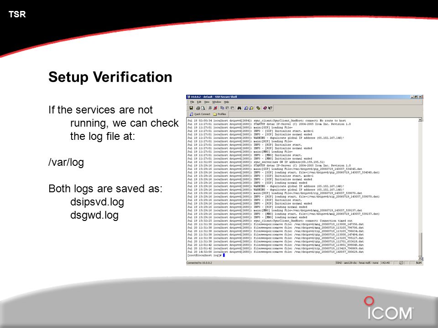Click the first "STARTUP dstar IP-Server" log line
The width and height of the screenshot is (438, 328).
(x=269, y=124)
